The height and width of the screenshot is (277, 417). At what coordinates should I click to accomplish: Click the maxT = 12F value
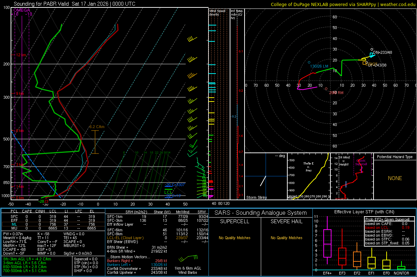47,246
